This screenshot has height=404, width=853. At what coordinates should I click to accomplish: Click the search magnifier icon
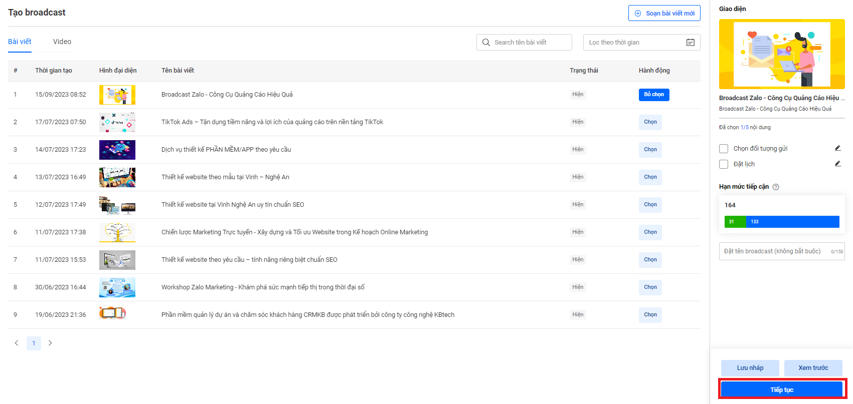486,43
